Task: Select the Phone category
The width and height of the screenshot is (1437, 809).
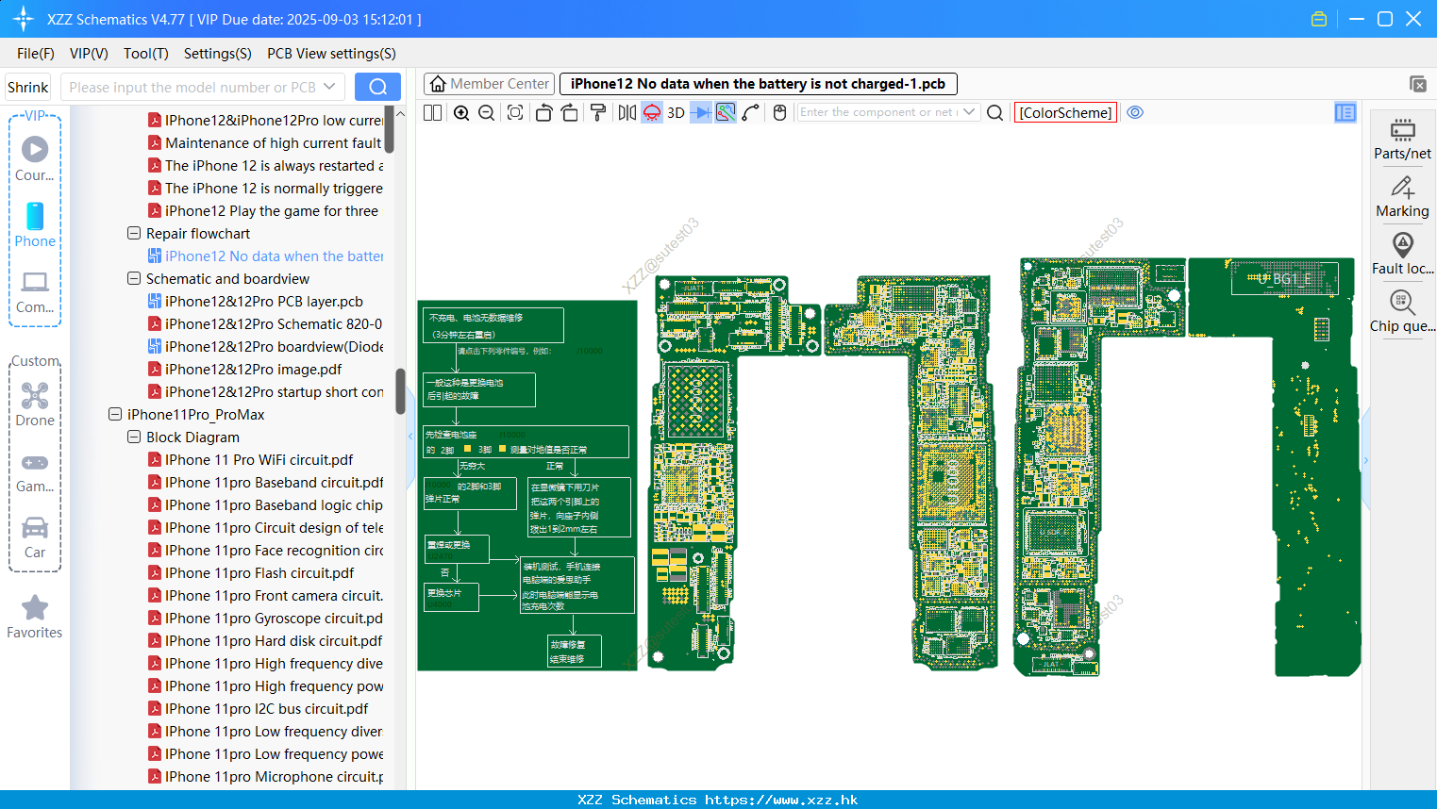Action: (35, 225)
